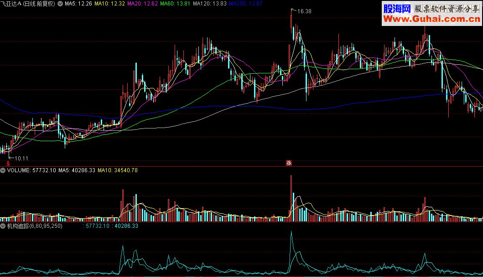The image size is (483, 277).
Task: Click the VOLUME: 57732.10 label
Action: [31, 170]
